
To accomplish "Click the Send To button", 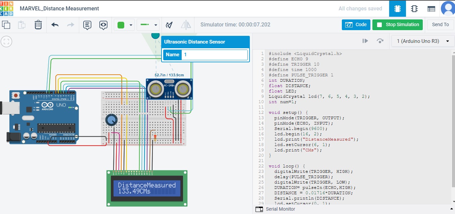I will [x=440, y=25].
